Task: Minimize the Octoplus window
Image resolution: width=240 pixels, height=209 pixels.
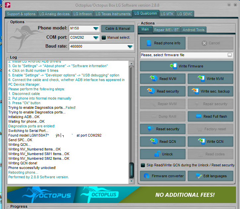Action: pos(229,5)
